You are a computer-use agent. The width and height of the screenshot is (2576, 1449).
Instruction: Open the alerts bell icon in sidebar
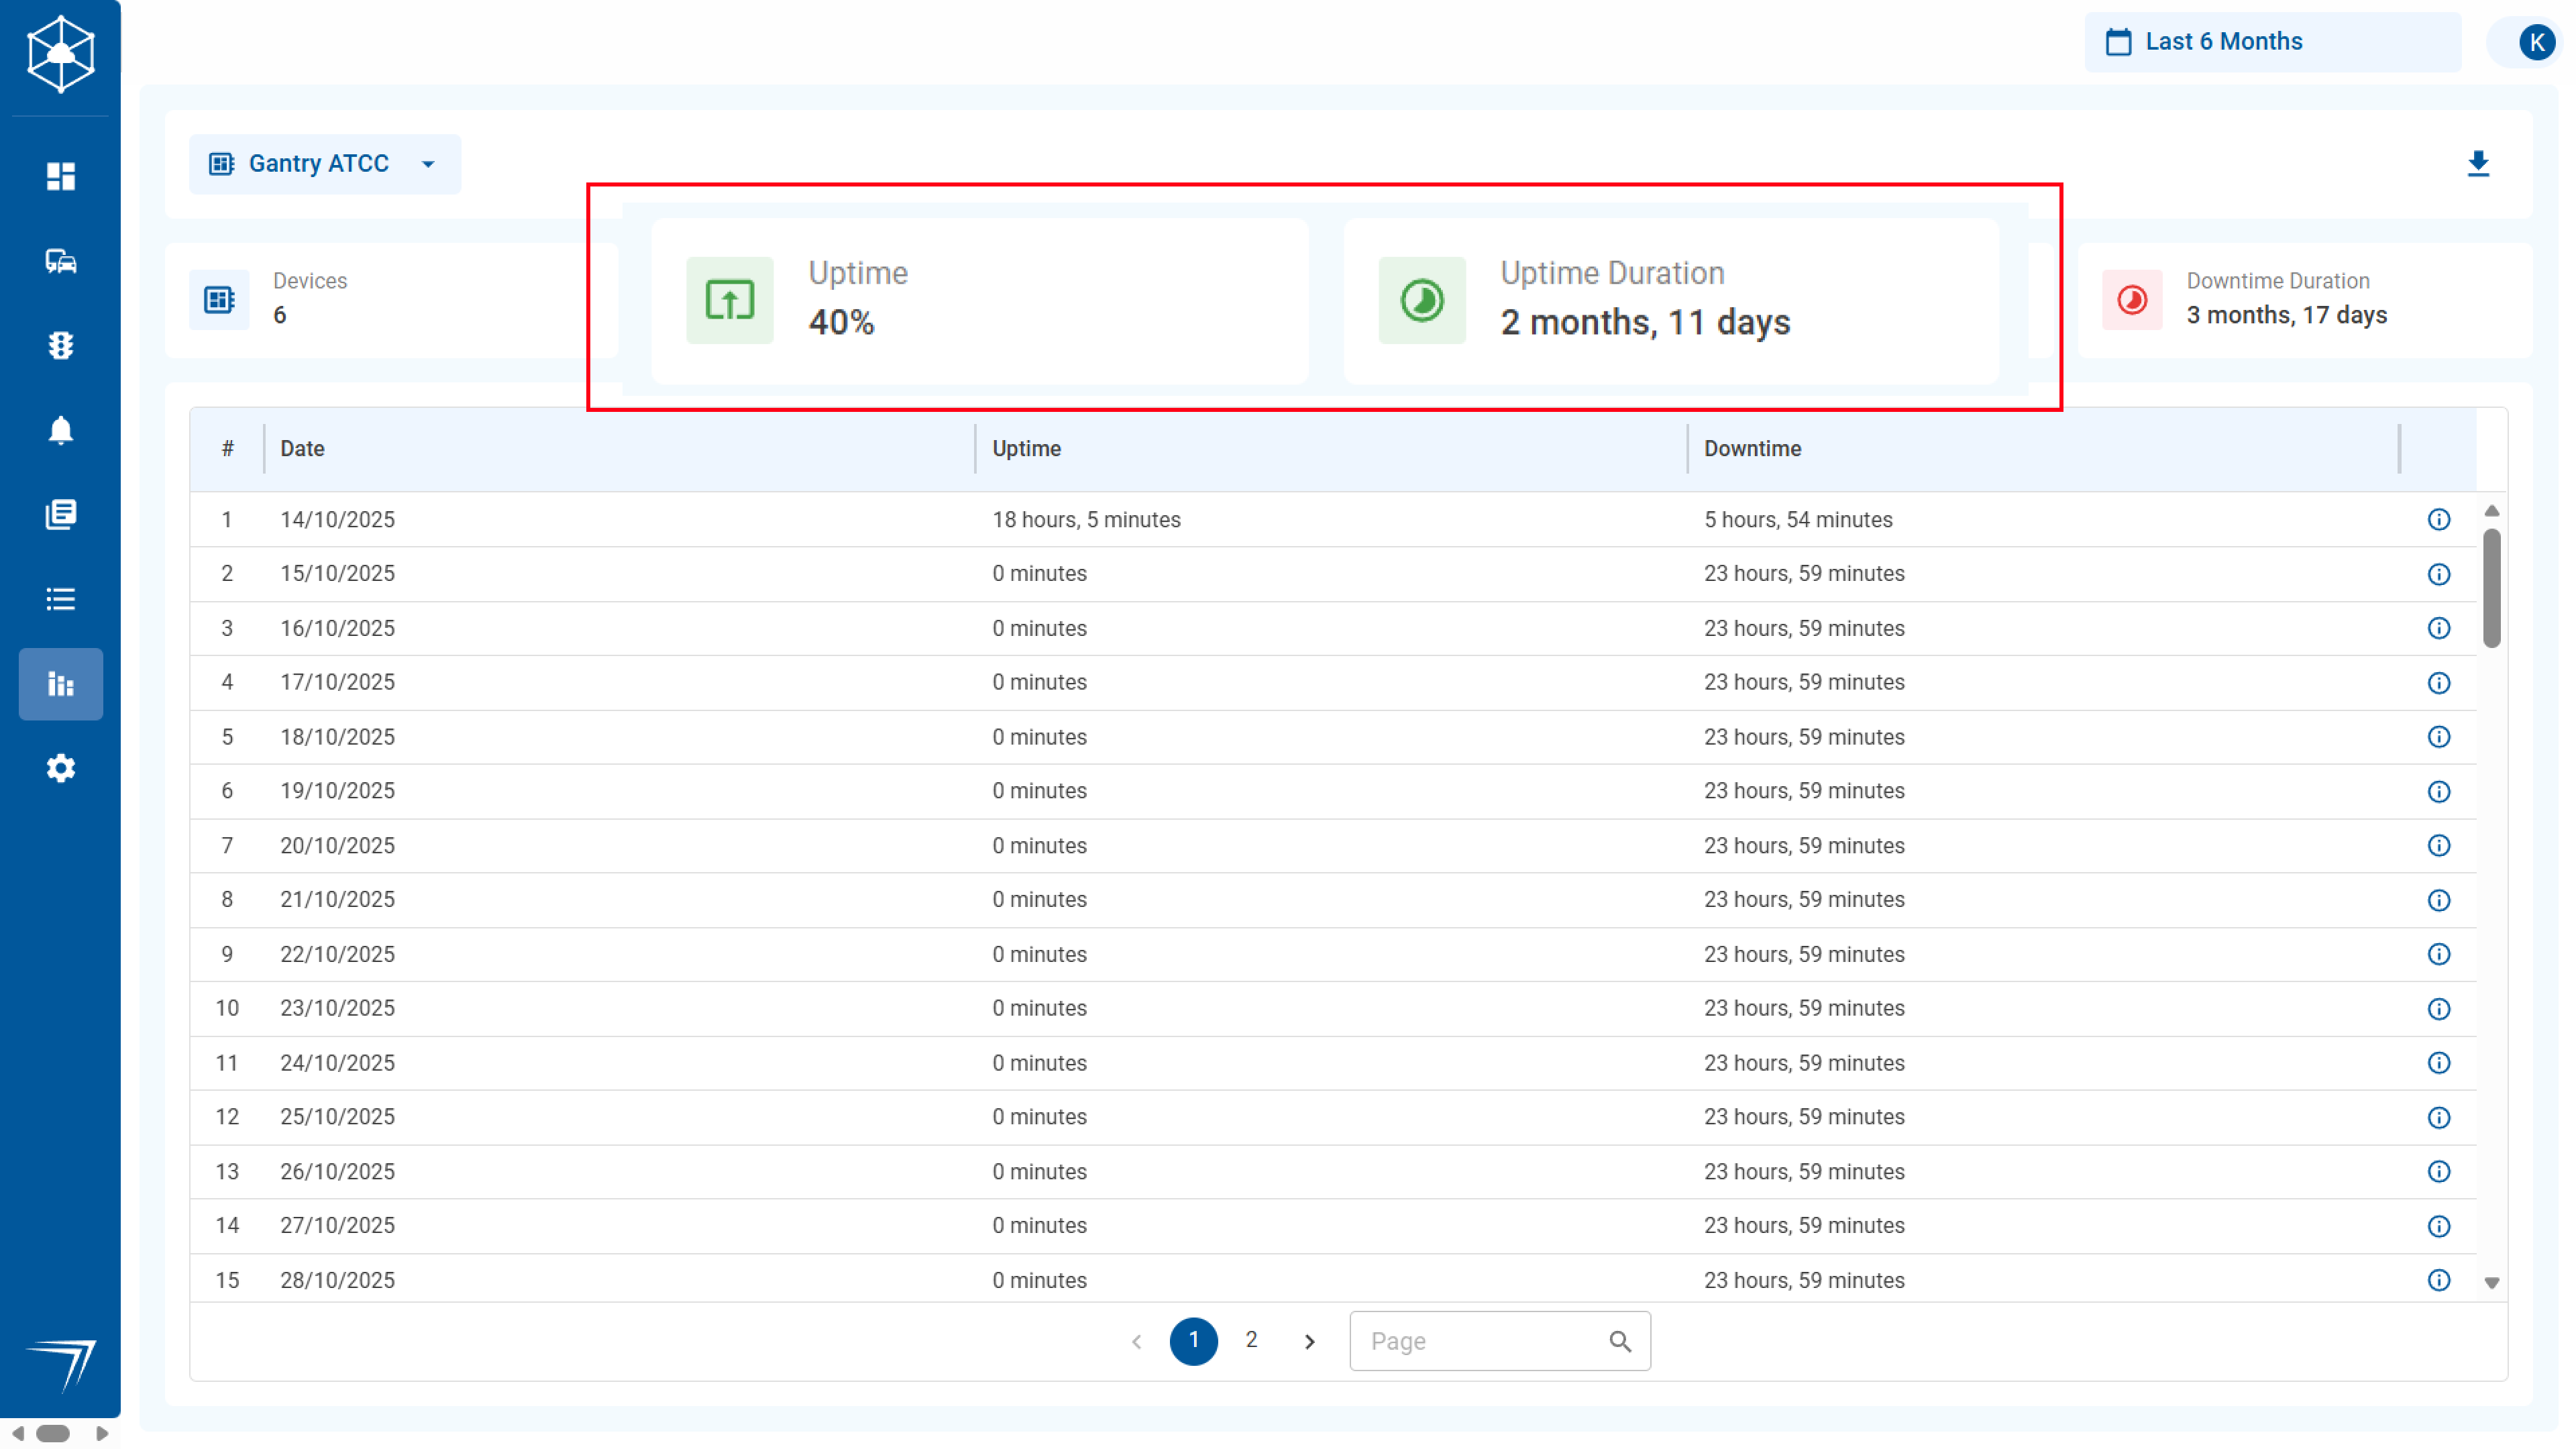[61, 430]
